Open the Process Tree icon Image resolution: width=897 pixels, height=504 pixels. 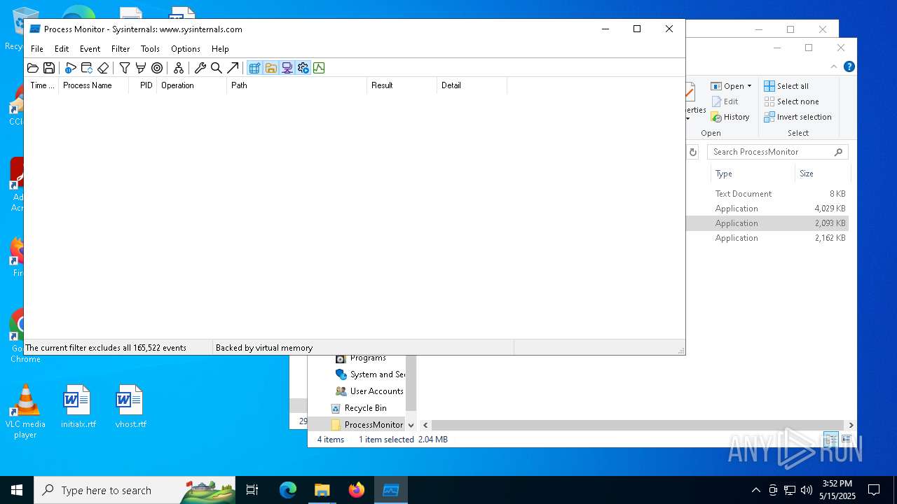(x=179, y=68)
